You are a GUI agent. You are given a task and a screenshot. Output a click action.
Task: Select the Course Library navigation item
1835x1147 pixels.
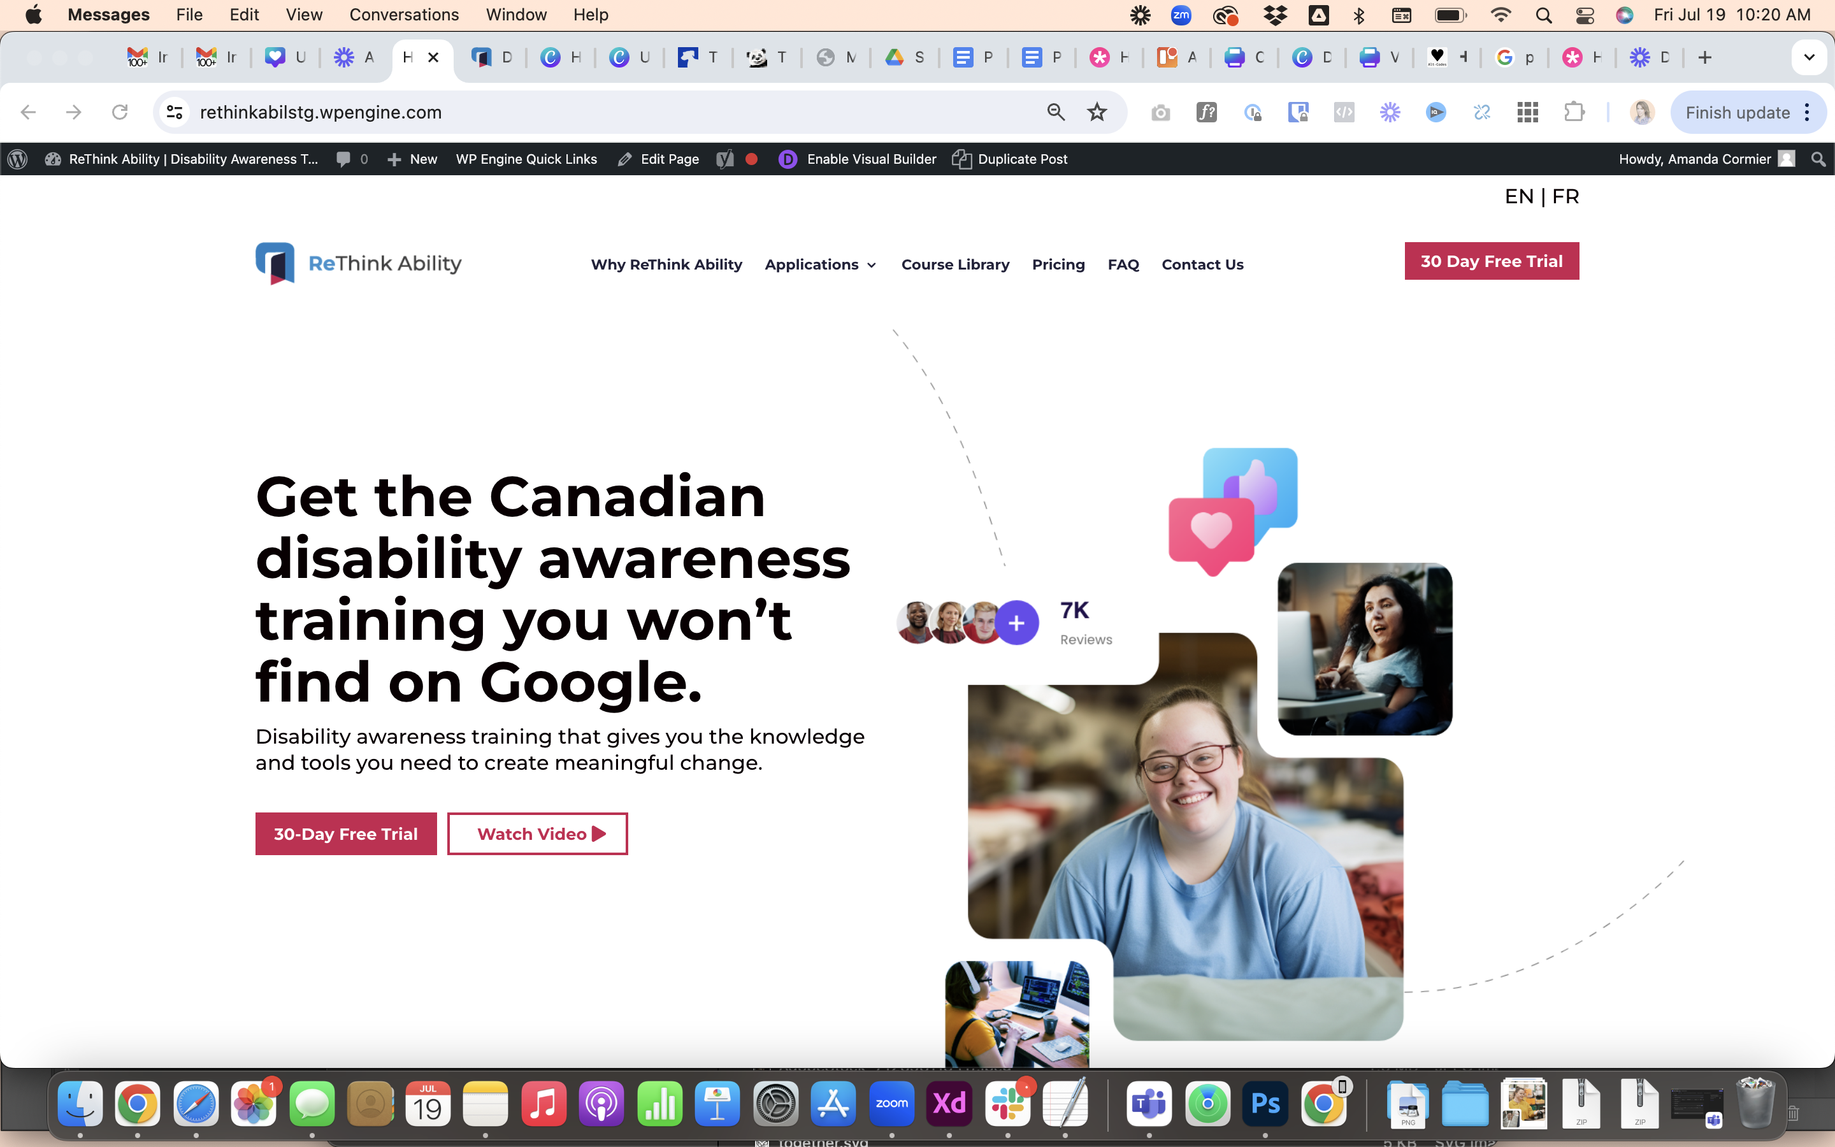tap(954, 264)
